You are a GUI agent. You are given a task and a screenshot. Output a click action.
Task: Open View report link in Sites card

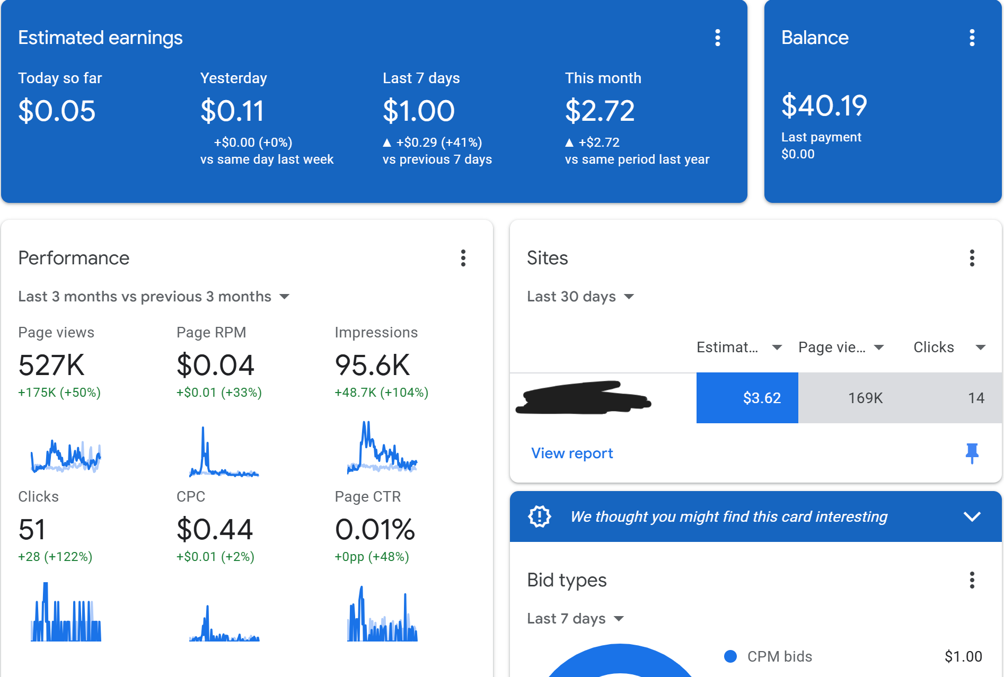pyautogui.click(x=572, y=453)
